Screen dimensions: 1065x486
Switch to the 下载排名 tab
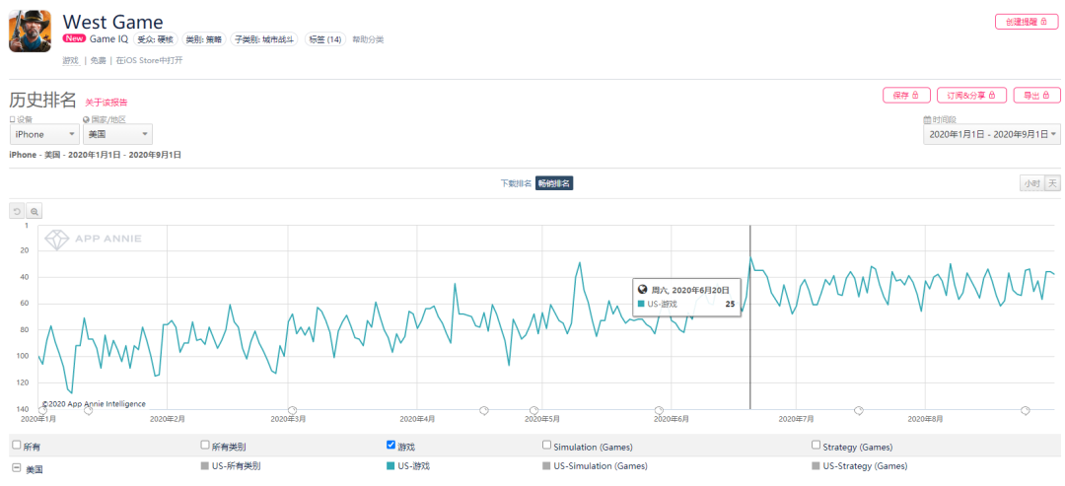[516, 183]
